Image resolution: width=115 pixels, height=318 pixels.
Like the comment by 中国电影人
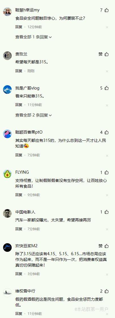[x=106, y=212]
